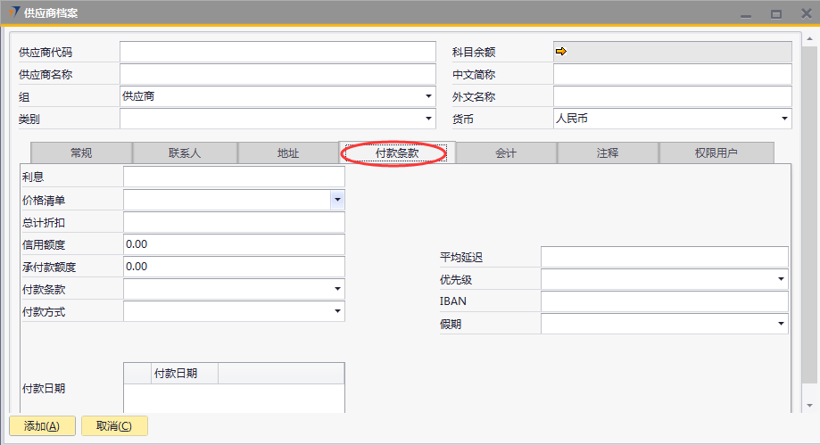This screenshot has width=820, height=445.
Task: Click the IBAN text field
Action: (664, 301)
